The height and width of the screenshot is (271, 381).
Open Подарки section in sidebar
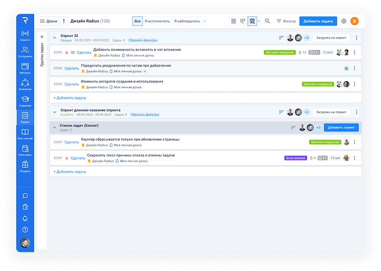point(25,166)
